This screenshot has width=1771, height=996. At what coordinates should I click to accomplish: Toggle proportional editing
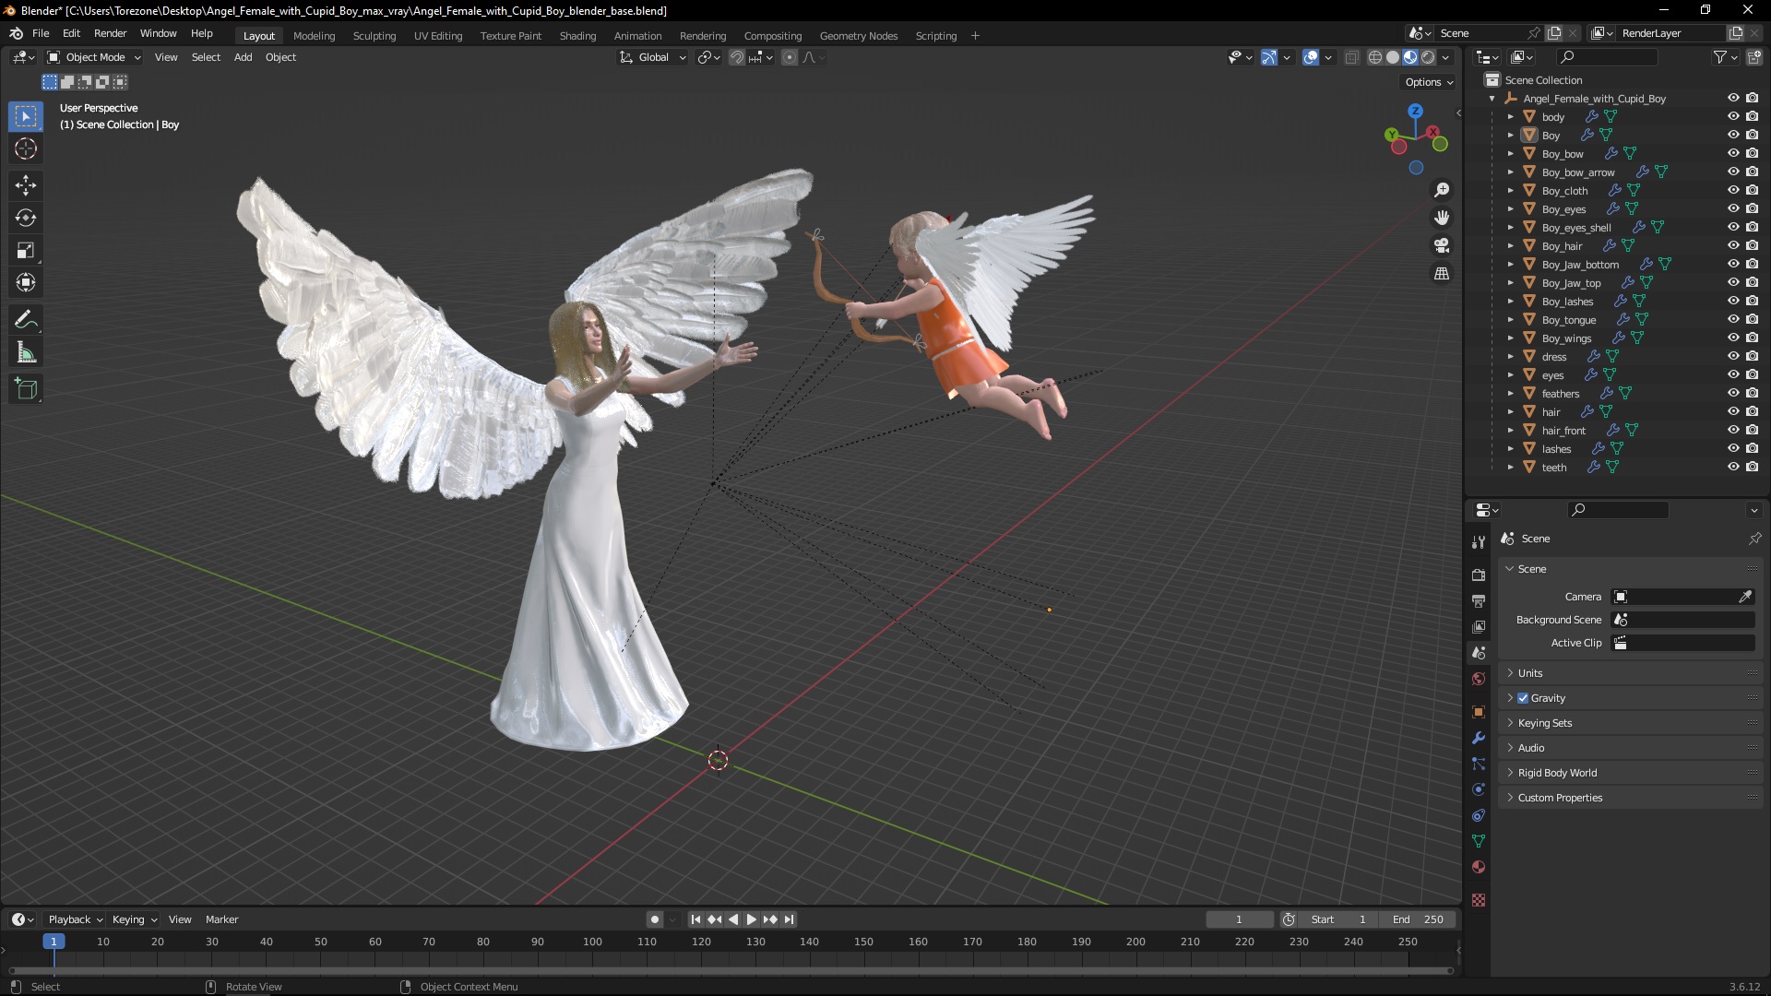tap(790, 57)
